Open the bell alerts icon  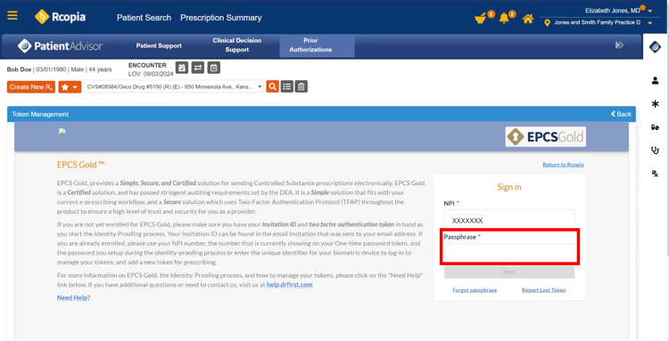coord(504,19)
